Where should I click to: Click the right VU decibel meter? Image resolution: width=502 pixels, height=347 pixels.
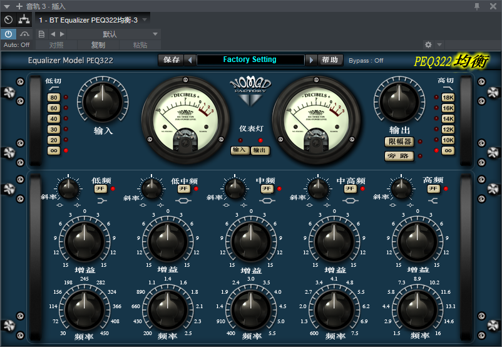click(x=316, y=120)
